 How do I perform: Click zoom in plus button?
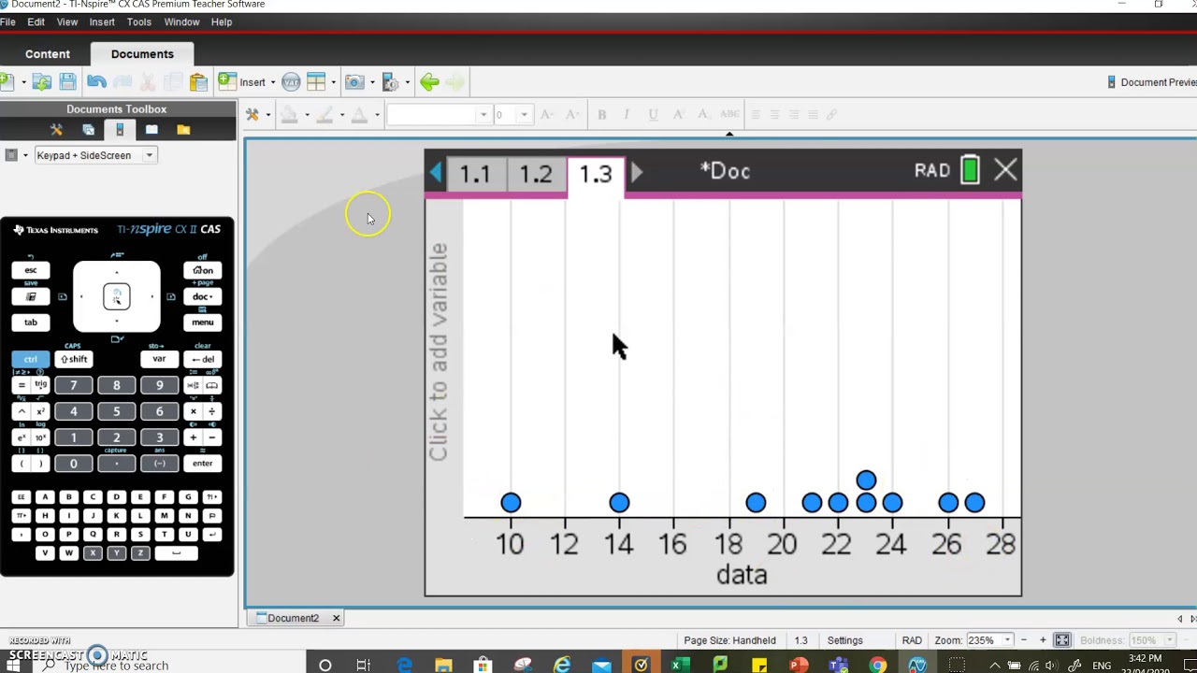[x=1043, y=640]
